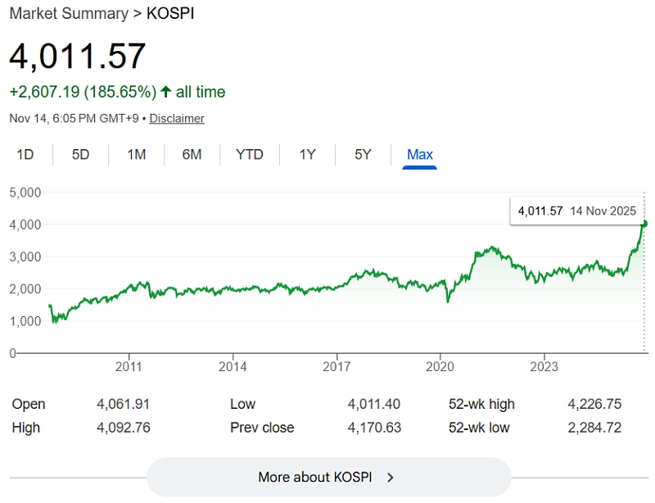The height and width of the screenshot is (503, 655).
Task: Click the Market Summary breadcrumb text
Action: [69, 13]
